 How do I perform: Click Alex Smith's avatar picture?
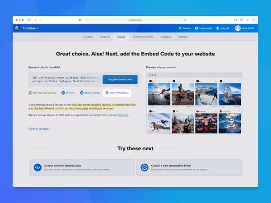click(x=238, y=28)
